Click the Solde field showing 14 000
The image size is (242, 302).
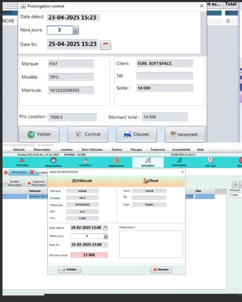click(x=165, y=88)
